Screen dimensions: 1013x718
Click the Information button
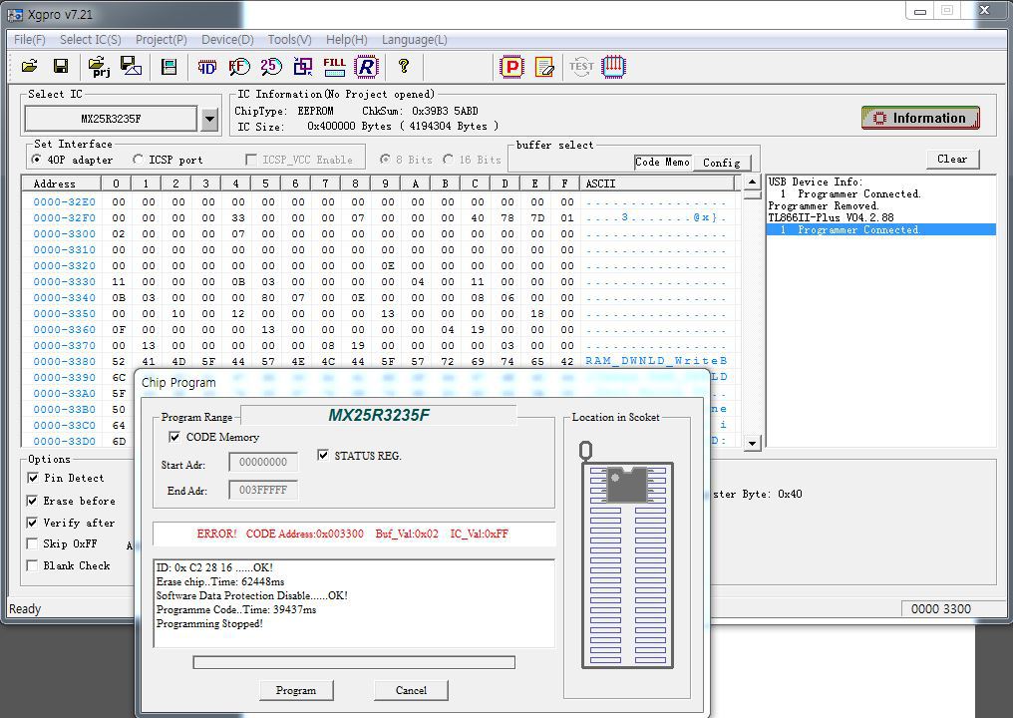(919, 118)
